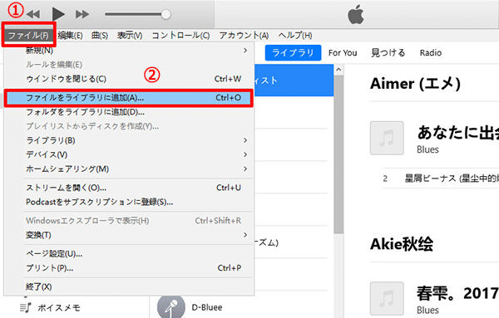499x318 pixels.
Task: Skip forward with the fast-forward button
Action: click(x=82, y=14)
